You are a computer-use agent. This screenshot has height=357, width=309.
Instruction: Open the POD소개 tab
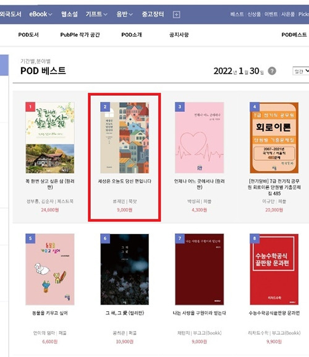click(132, 35)
